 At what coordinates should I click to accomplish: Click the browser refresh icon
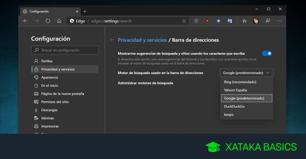tap(48, 21)
